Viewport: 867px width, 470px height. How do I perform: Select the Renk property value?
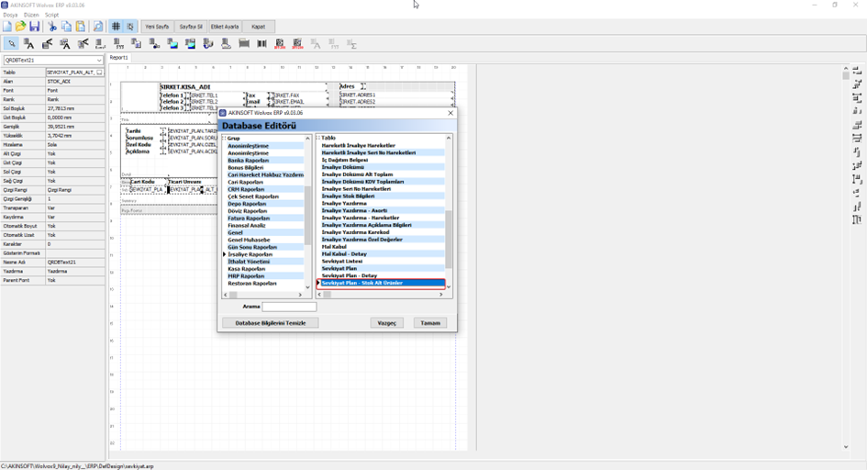(75, 99)
